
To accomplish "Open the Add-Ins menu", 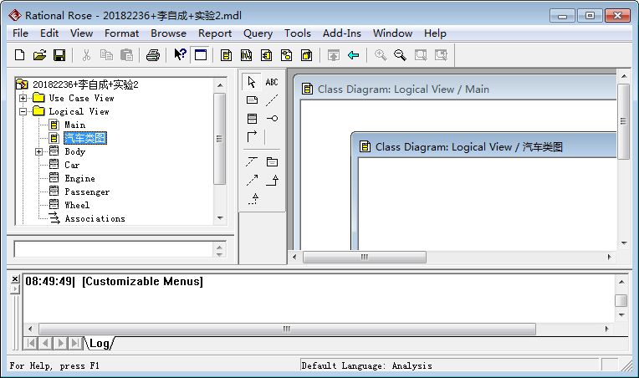I will 342,33.
